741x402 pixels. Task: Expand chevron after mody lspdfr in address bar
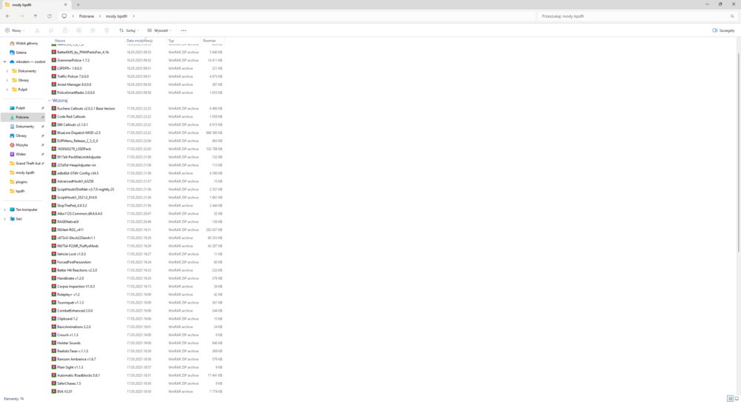[x=133, y=16]
